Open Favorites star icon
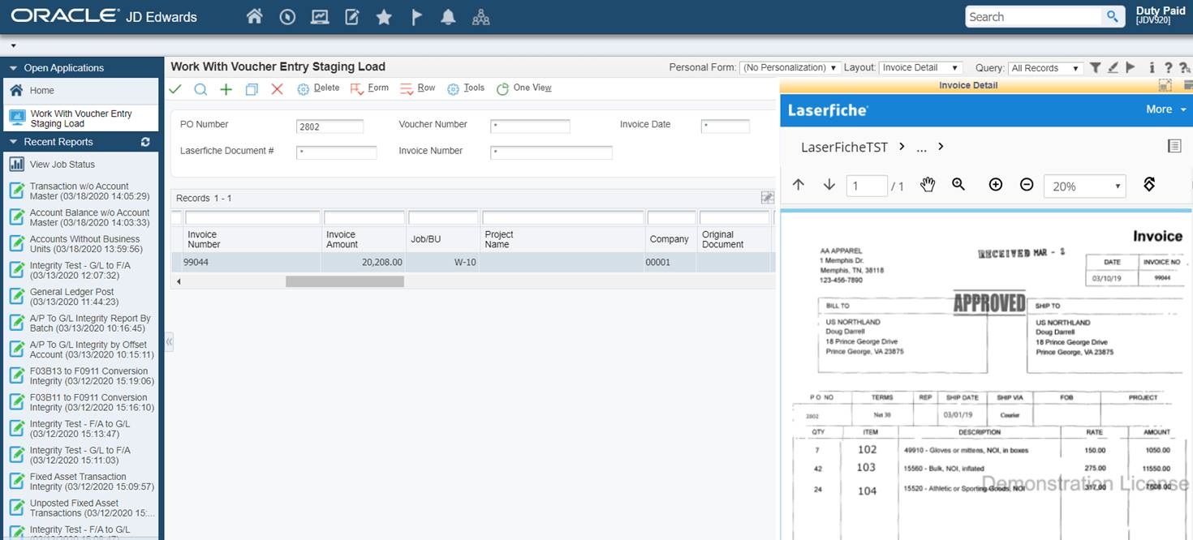The height and width of the screenshot is (540, 1193). 384,16
